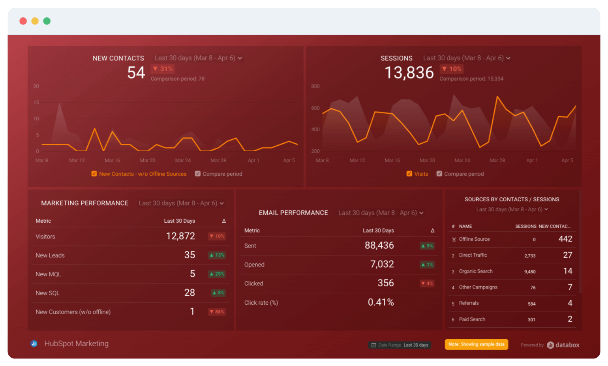Open Sources by Contacts date range dropdown
The image size is (608, 366).
click(x=511, y=209)
